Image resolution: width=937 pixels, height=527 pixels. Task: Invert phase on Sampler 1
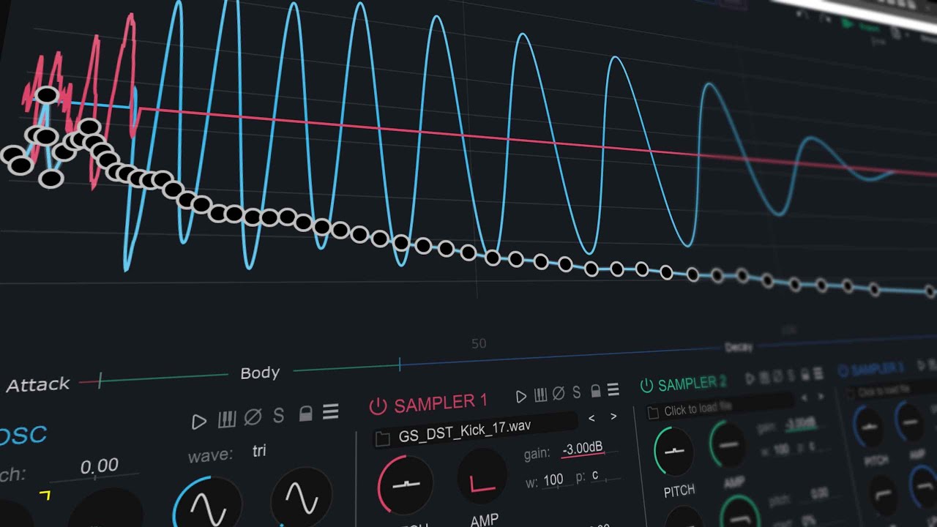pyautogui.click(x=559, y=394)
